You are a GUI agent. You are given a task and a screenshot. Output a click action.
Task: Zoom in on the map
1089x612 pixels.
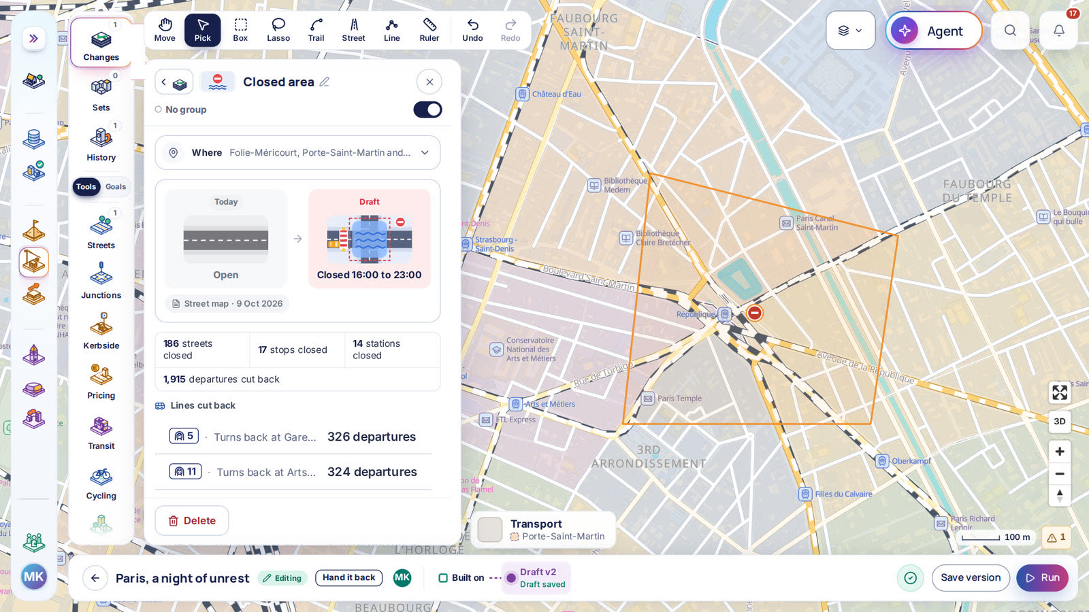[1060, 452]
